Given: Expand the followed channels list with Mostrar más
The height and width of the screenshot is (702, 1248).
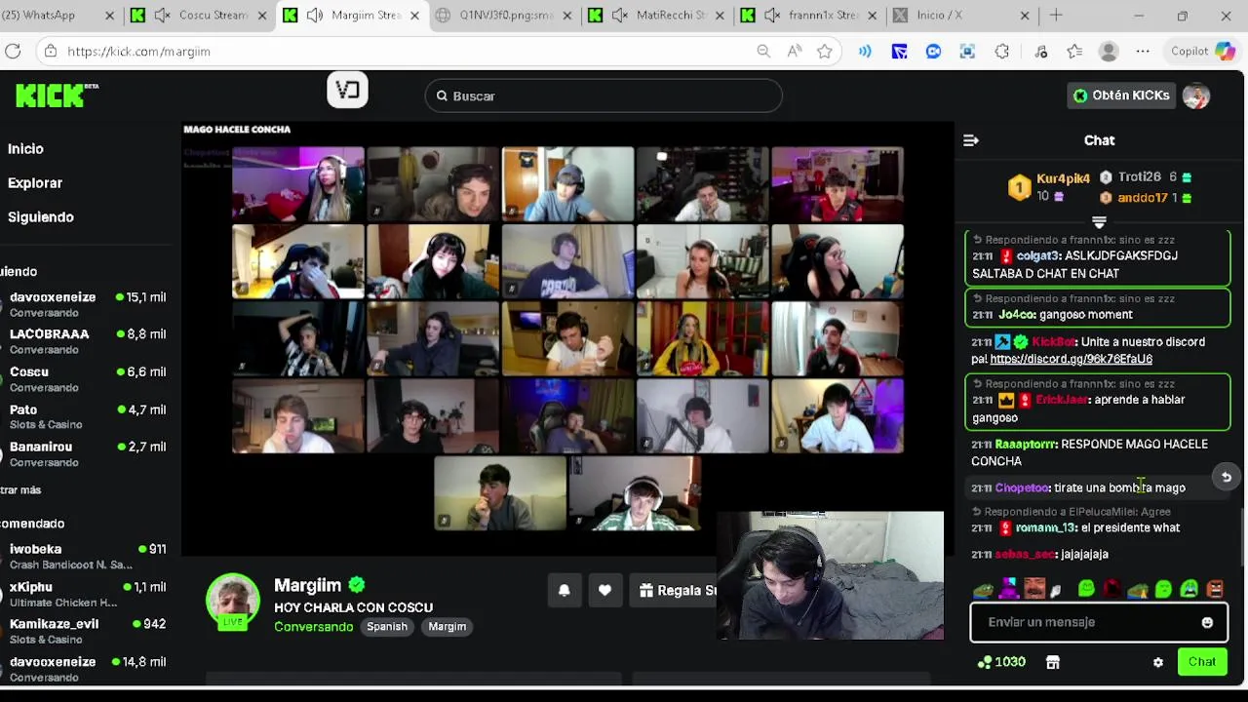Looking at the screenshot, I should point(20,490).
